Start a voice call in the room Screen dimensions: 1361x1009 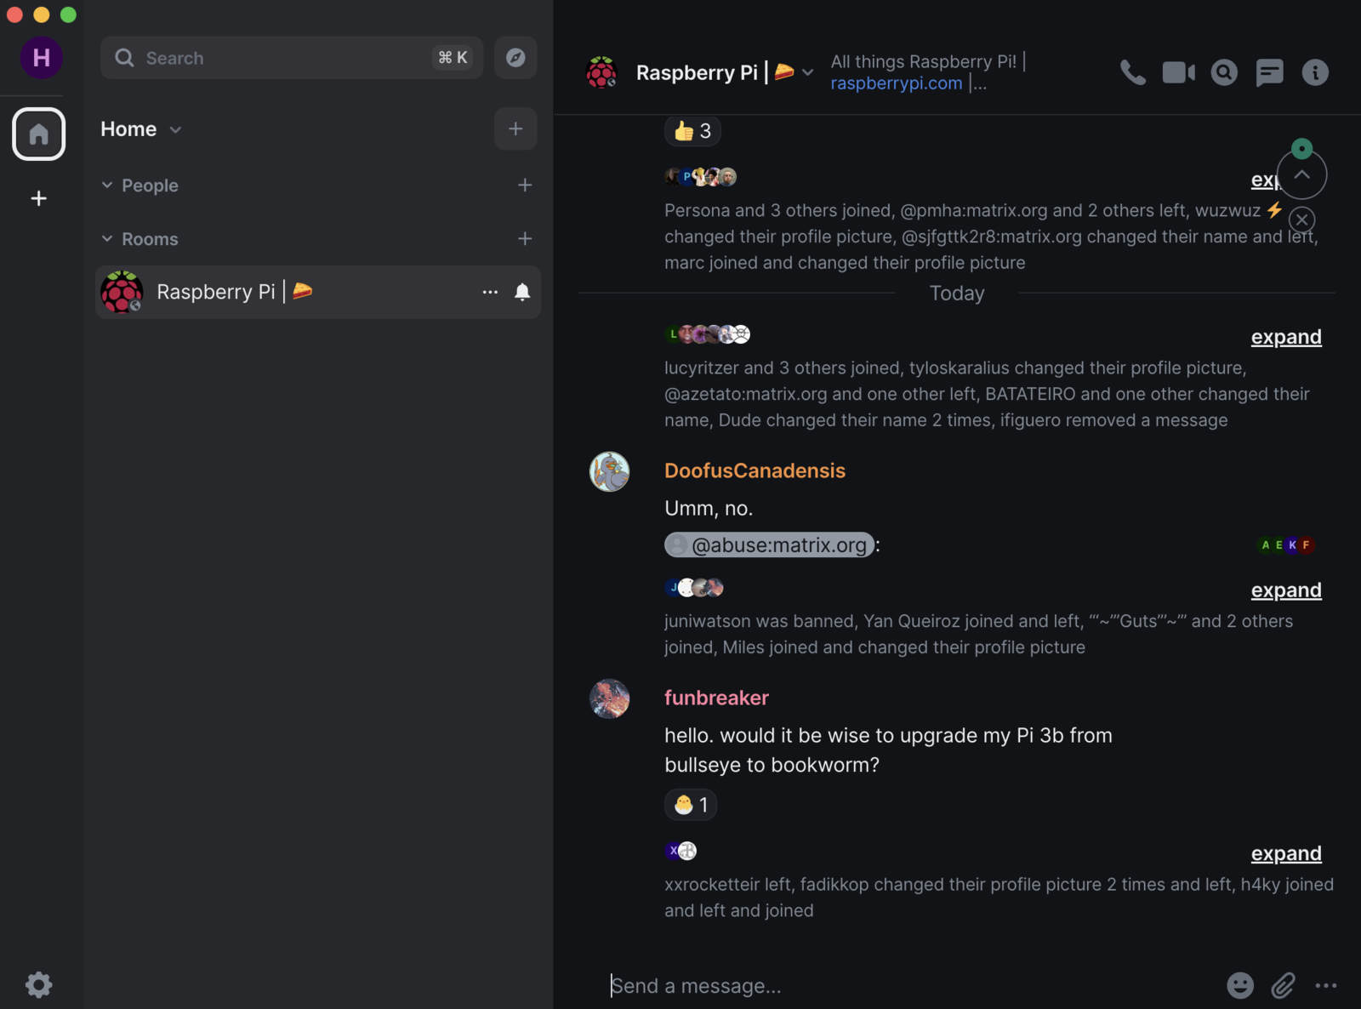click(1132, 73)
